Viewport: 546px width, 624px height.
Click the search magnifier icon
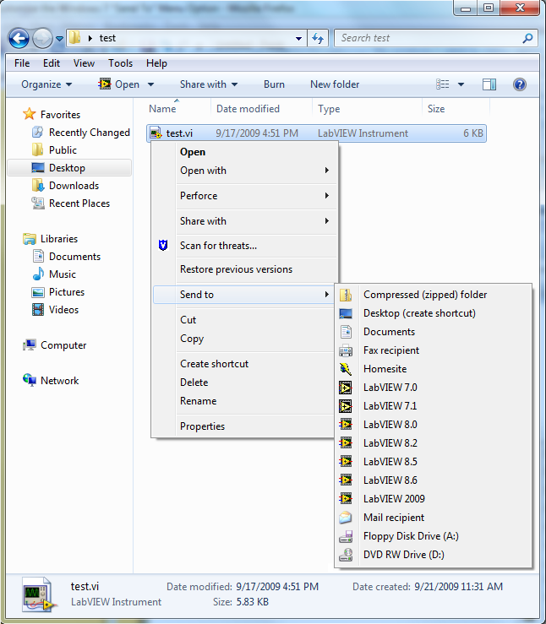tap(527, 38)
